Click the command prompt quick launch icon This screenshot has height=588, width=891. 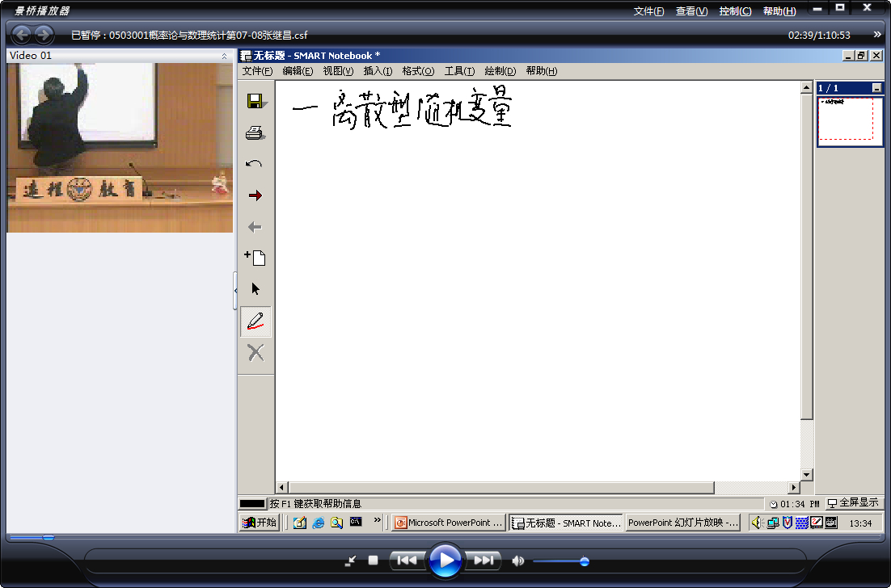pyautogui.click(x=356, y=522)
